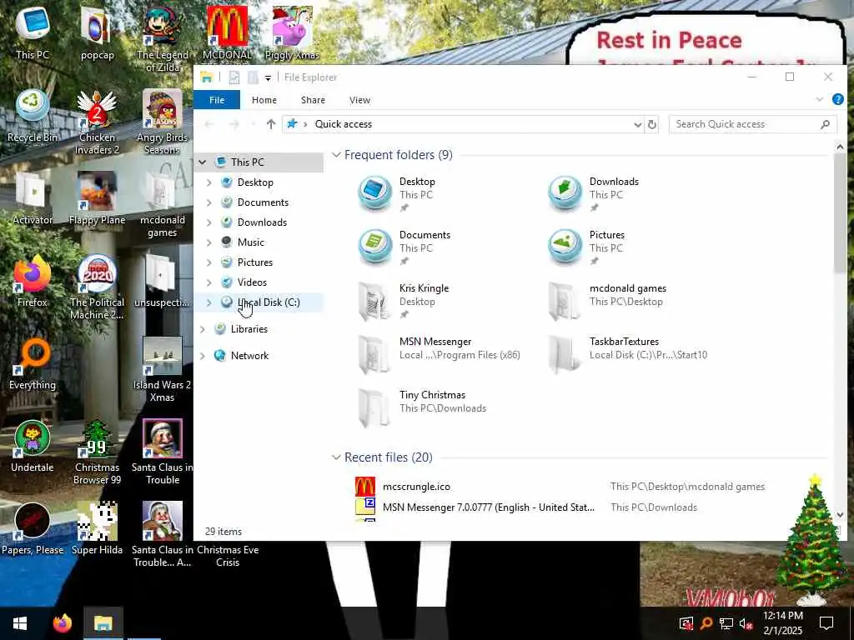Open Christmas Browser 99 shortcut
The image size is (854, 640).
(97, 452)
